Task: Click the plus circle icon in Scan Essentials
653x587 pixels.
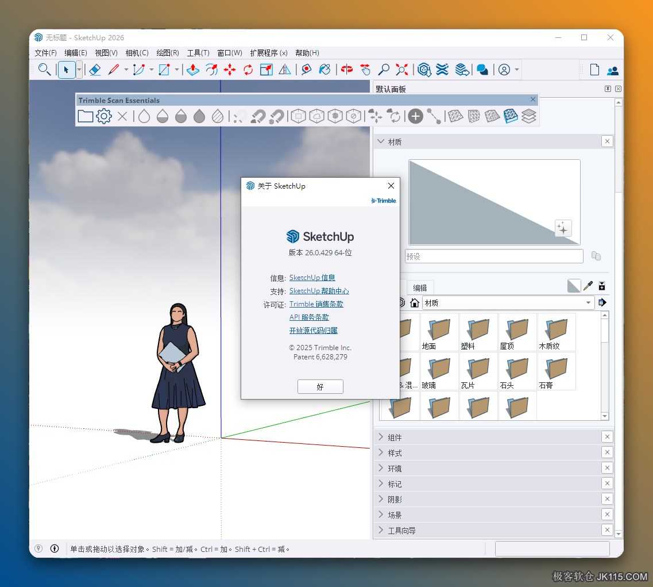Action: click(x=415, y=116)
